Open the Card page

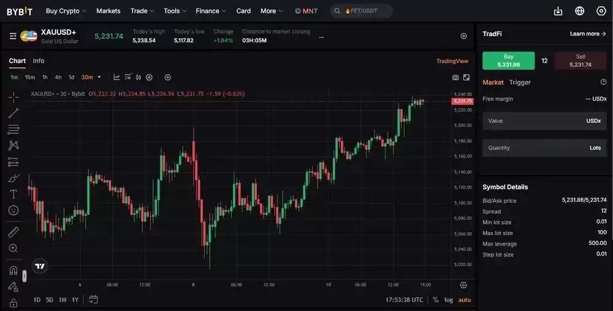point(243,11)
